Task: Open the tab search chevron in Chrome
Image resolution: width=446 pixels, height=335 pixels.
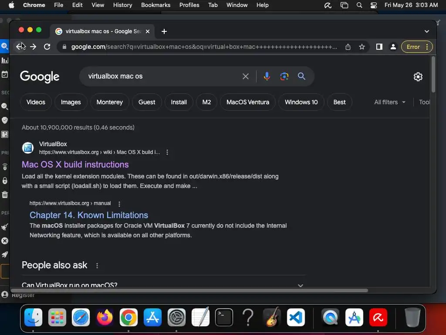Action: (427, 31)
